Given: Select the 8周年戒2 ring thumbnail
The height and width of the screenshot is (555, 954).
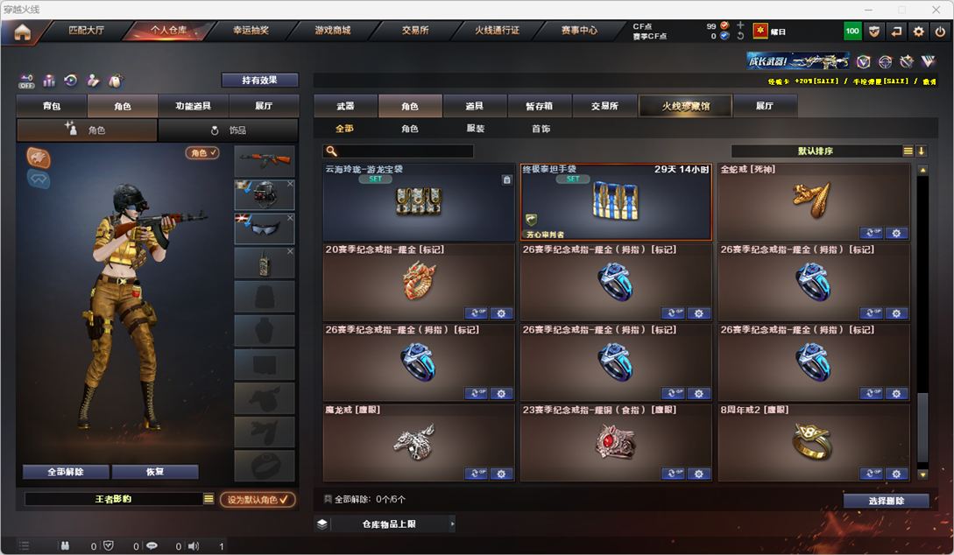Looking at the screenshot, I should click(814, 442).
